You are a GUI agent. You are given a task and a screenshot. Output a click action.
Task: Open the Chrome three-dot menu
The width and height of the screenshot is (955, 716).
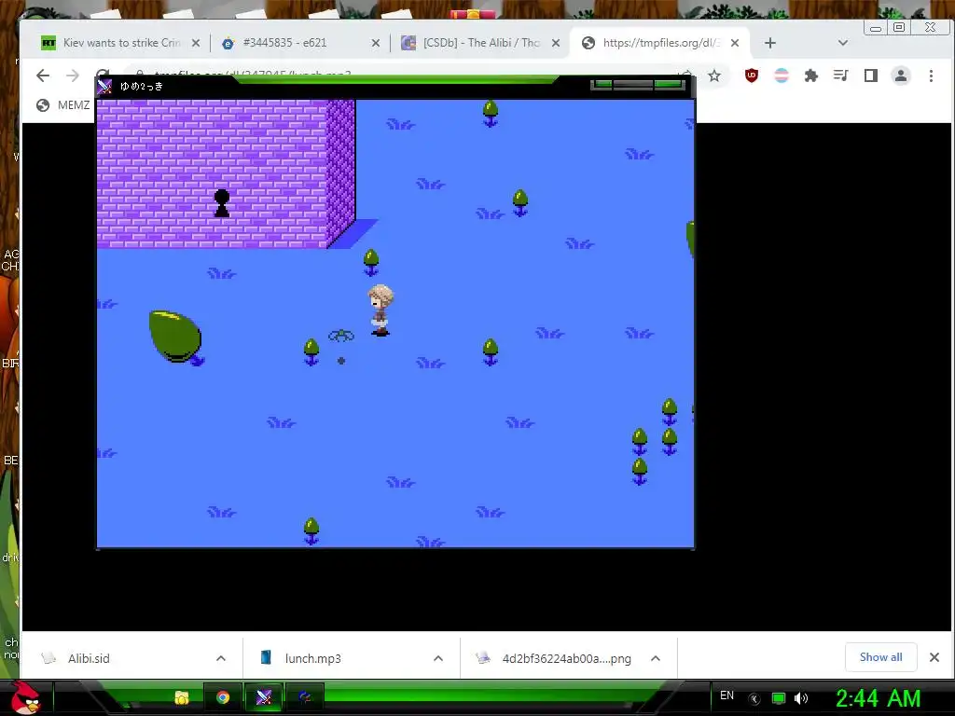[x=931, y=76]
